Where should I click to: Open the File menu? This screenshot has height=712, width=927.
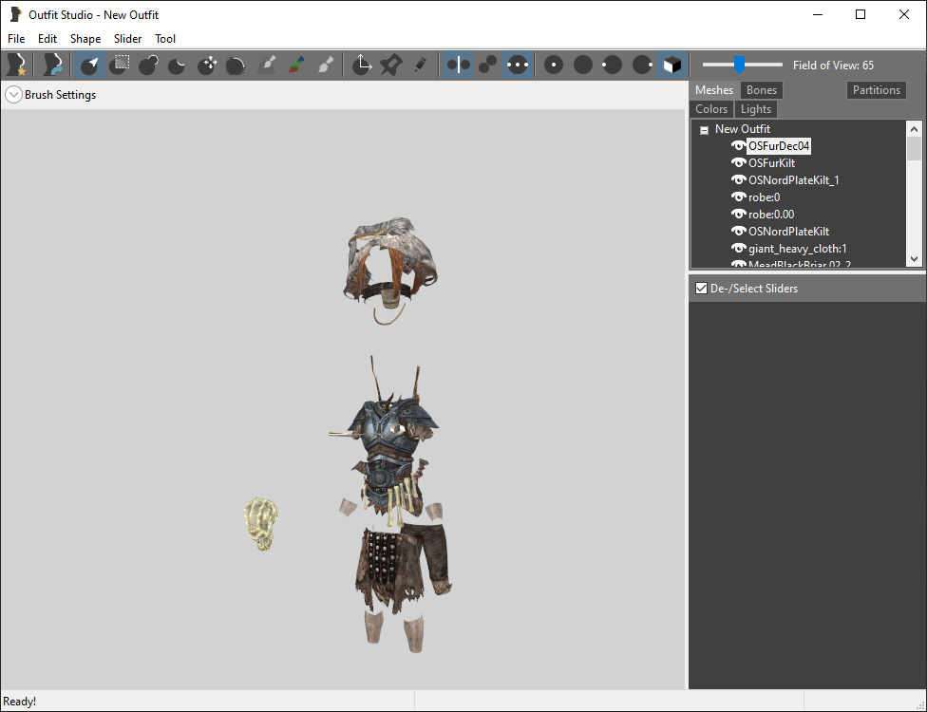click(16, 38)
